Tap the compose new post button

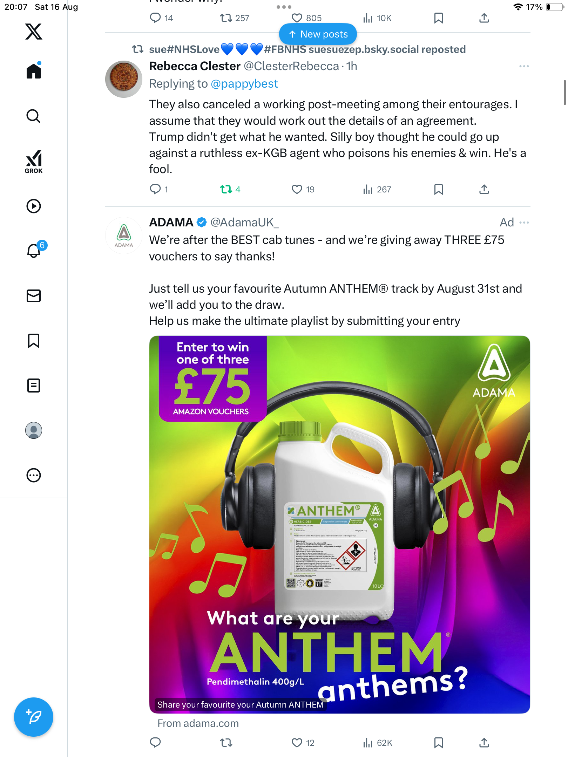pyautogui.click(x=34, y=717)
